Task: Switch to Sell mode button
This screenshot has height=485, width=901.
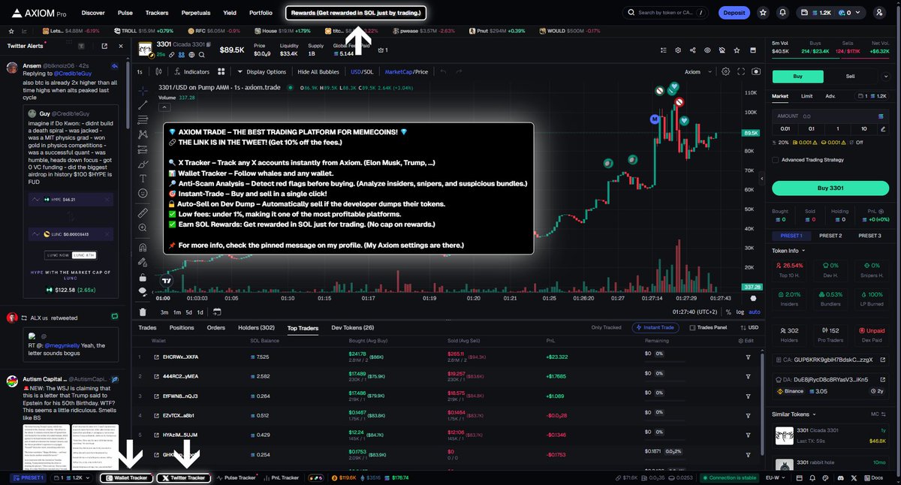Action: [x=850, y=76]
